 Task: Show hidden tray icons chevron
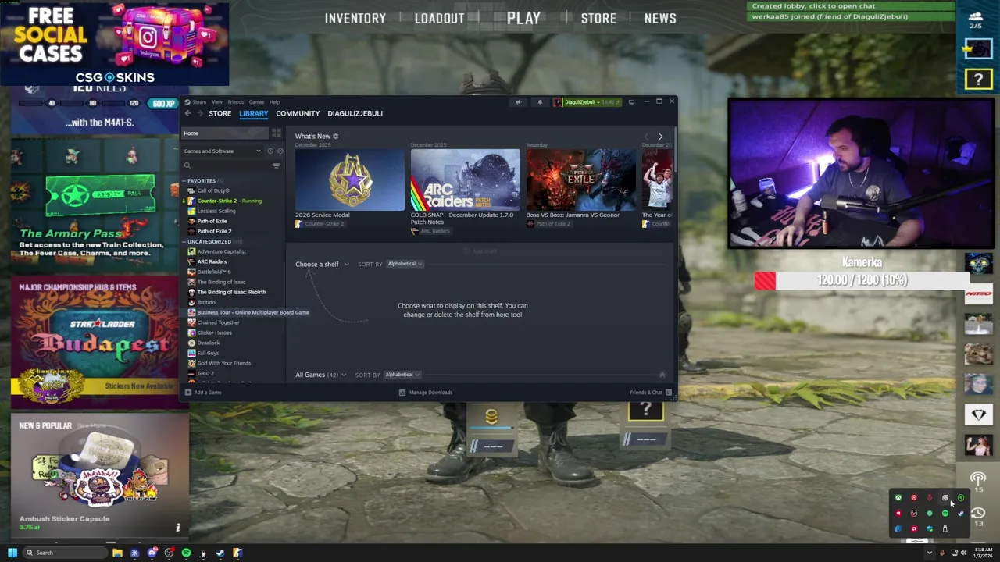tap(929, 553)
